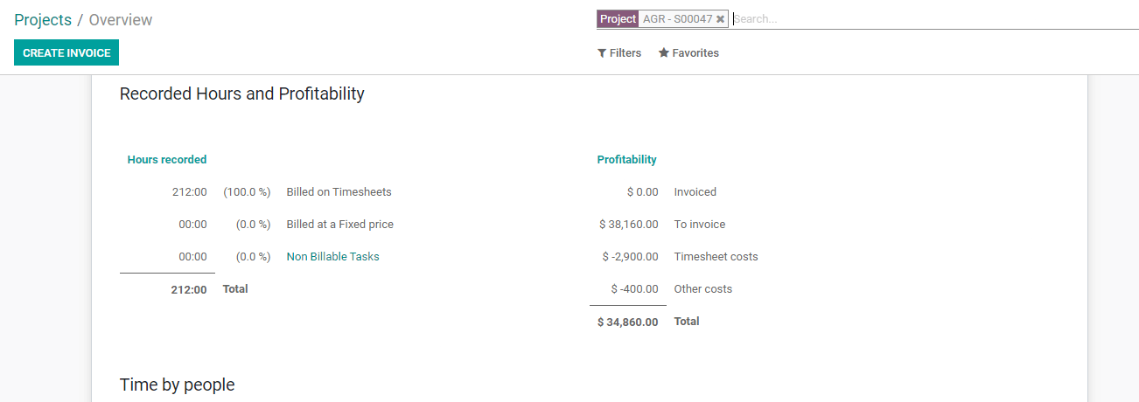1139x402 pixels.
Task: Click the Time by people section heading
Action: click(178, 385)
